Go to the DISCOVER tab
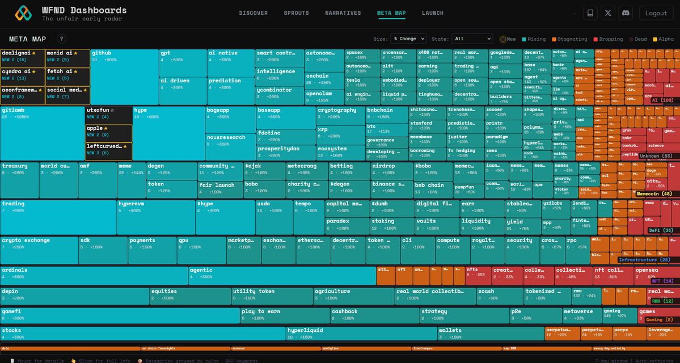 coord(254,13)
